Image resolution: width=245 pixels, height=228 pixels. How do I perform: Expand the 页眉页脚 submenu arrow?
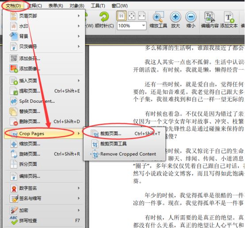coord(79,16)
